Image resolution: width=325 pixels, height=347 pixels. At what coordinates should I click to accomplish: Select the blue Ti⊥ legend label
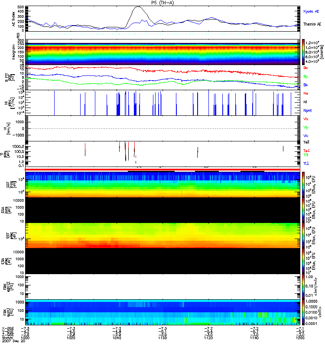306,164
